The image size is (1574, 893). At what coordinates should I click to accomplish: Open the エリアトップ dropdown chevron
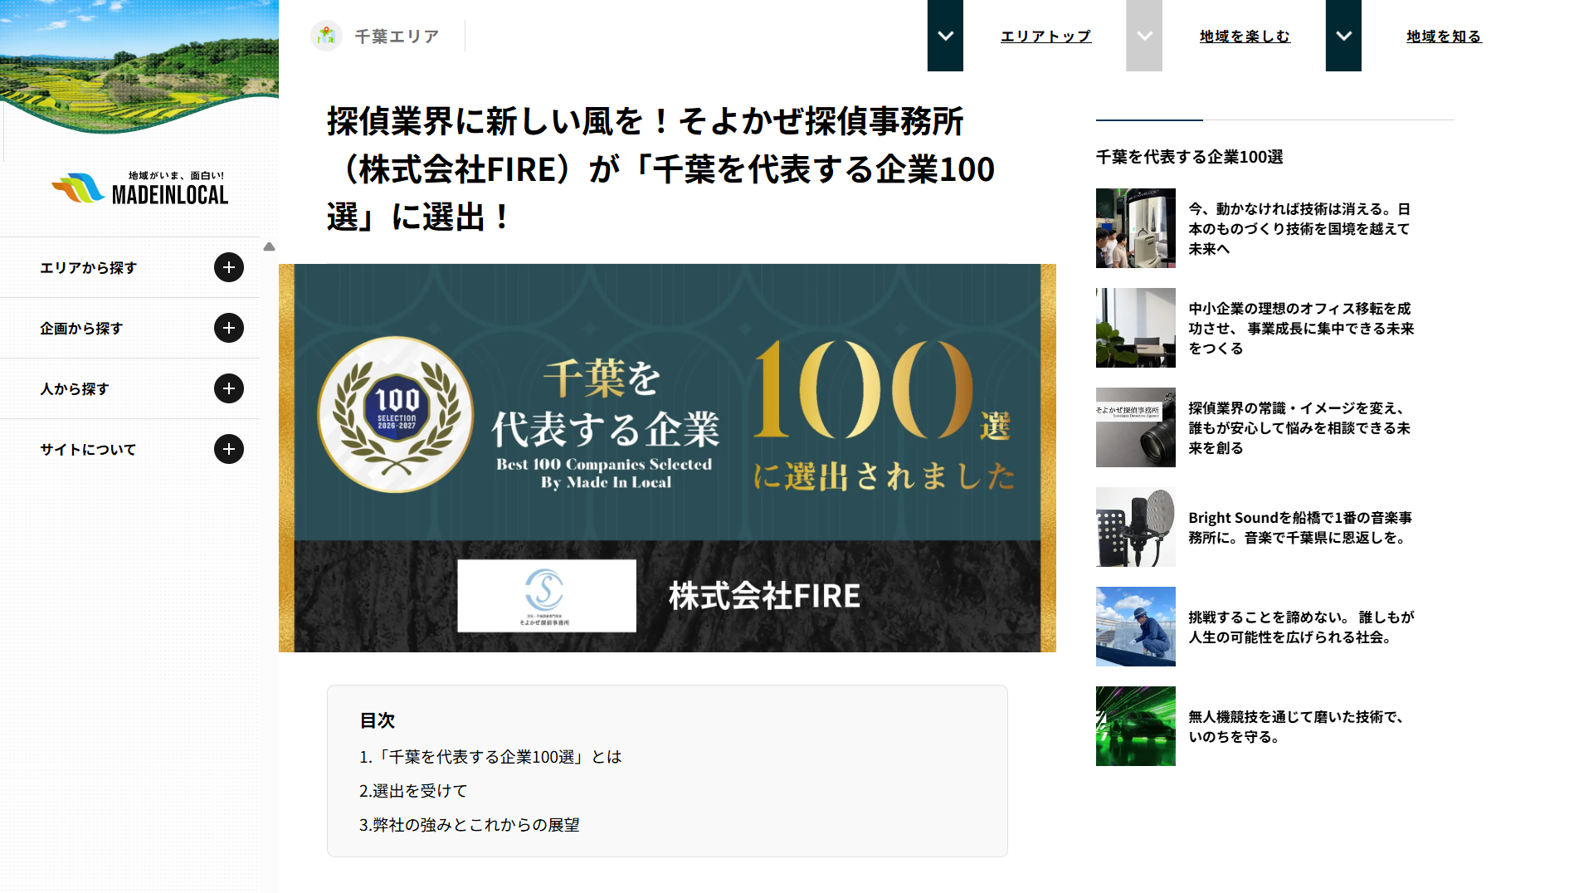coord(945,36)
